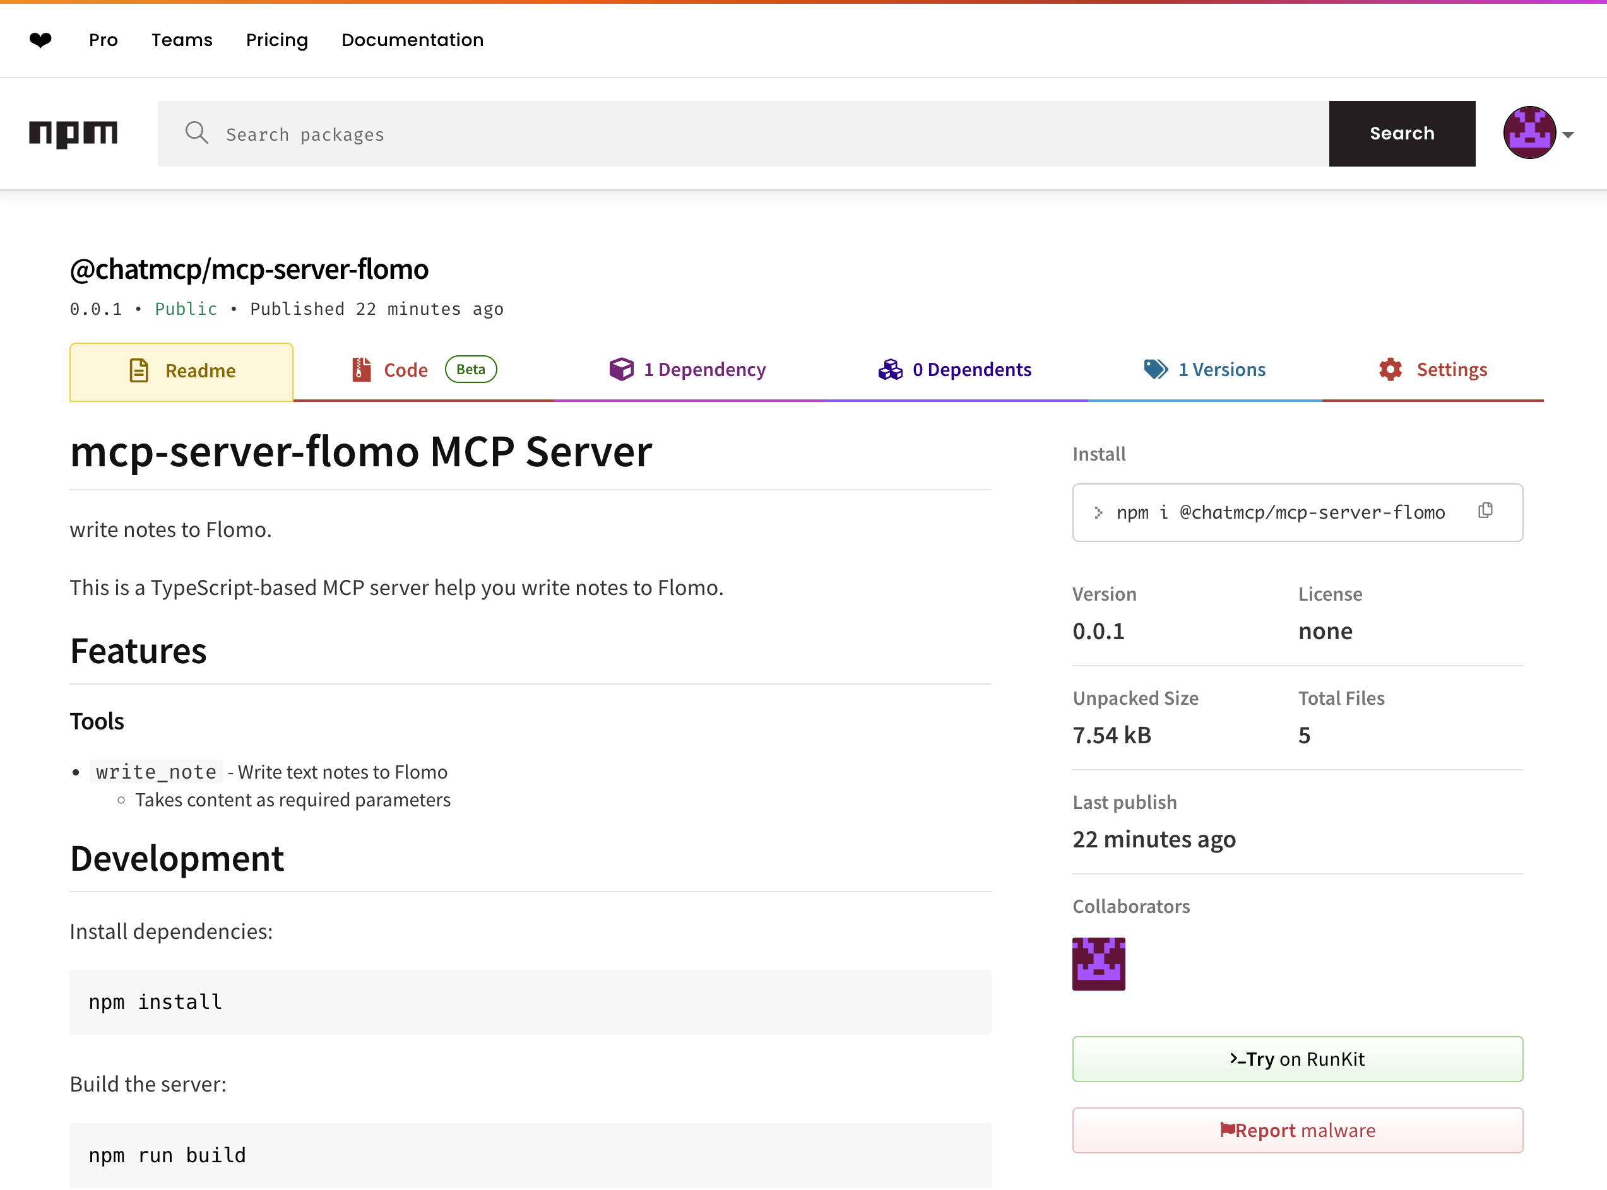Screen dimensions: 1607x1190
Task: Click the user avatar in header
Action: pyautogui.click(x=1529, y=133)
